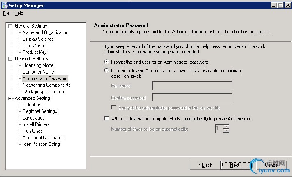292x177 pixels.
Task: Select Prompt end user for password option
Action: [x=107, y=62]
